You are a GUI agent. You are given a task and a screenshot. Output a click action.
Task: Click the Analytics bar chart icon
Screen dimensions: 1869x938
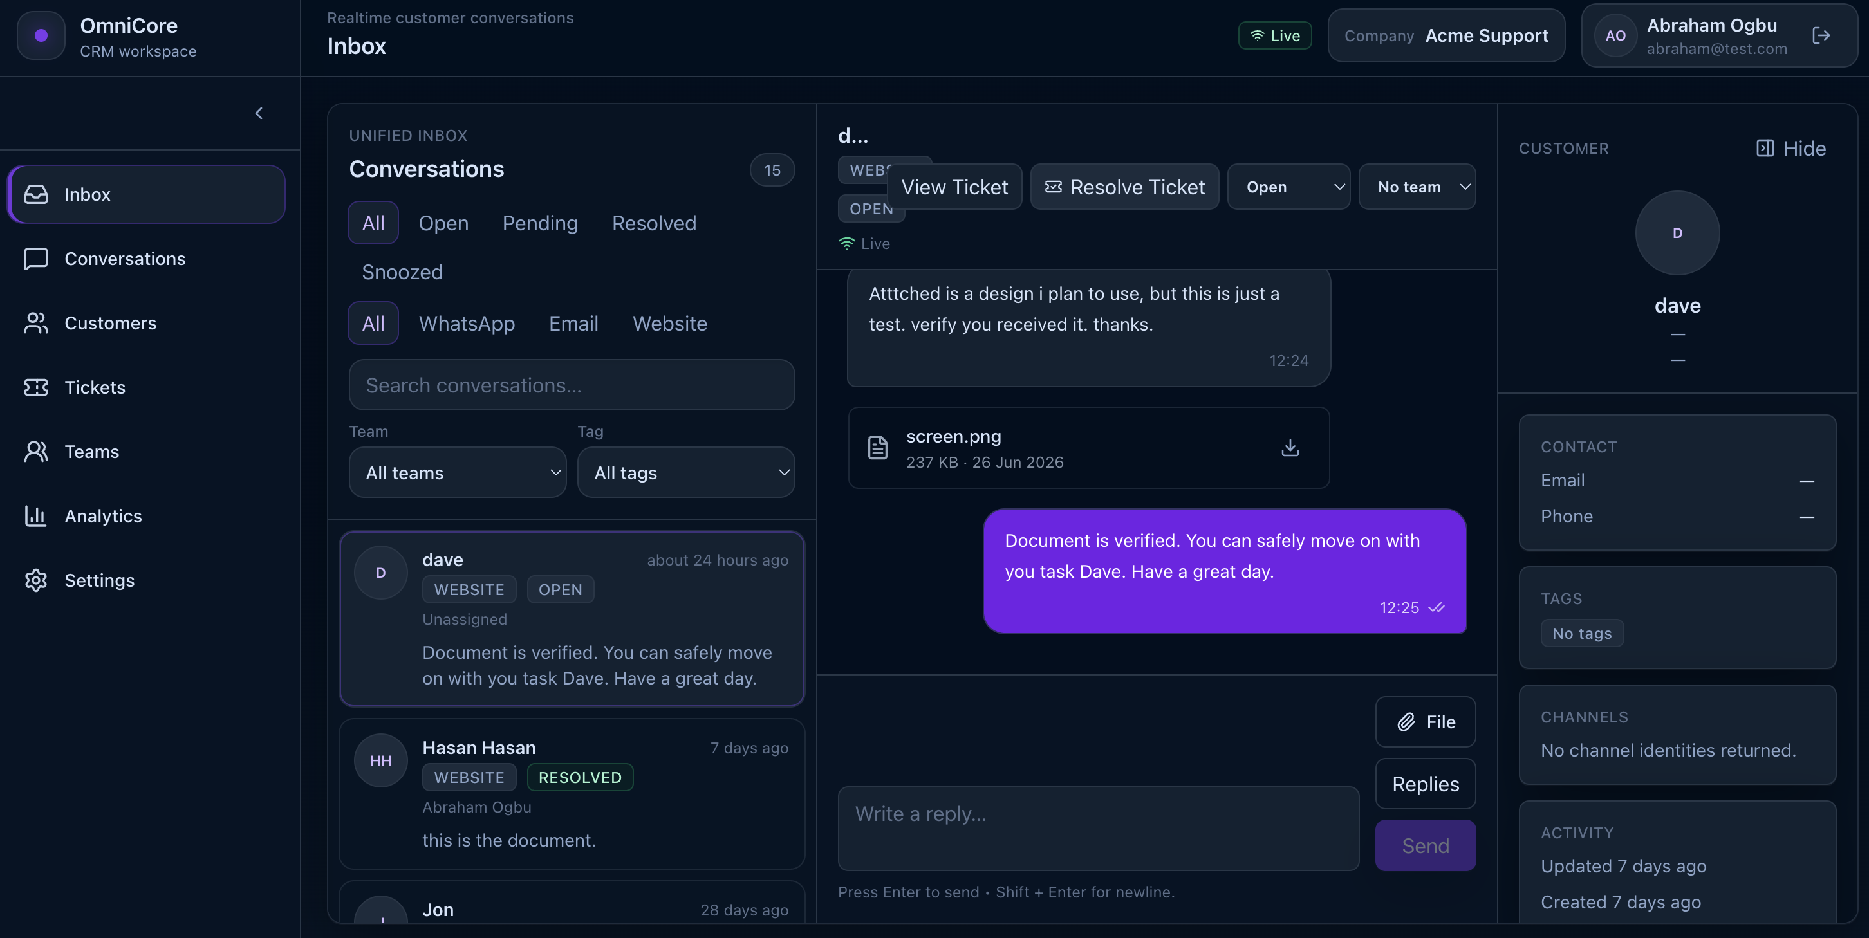(x=35, y=516)
